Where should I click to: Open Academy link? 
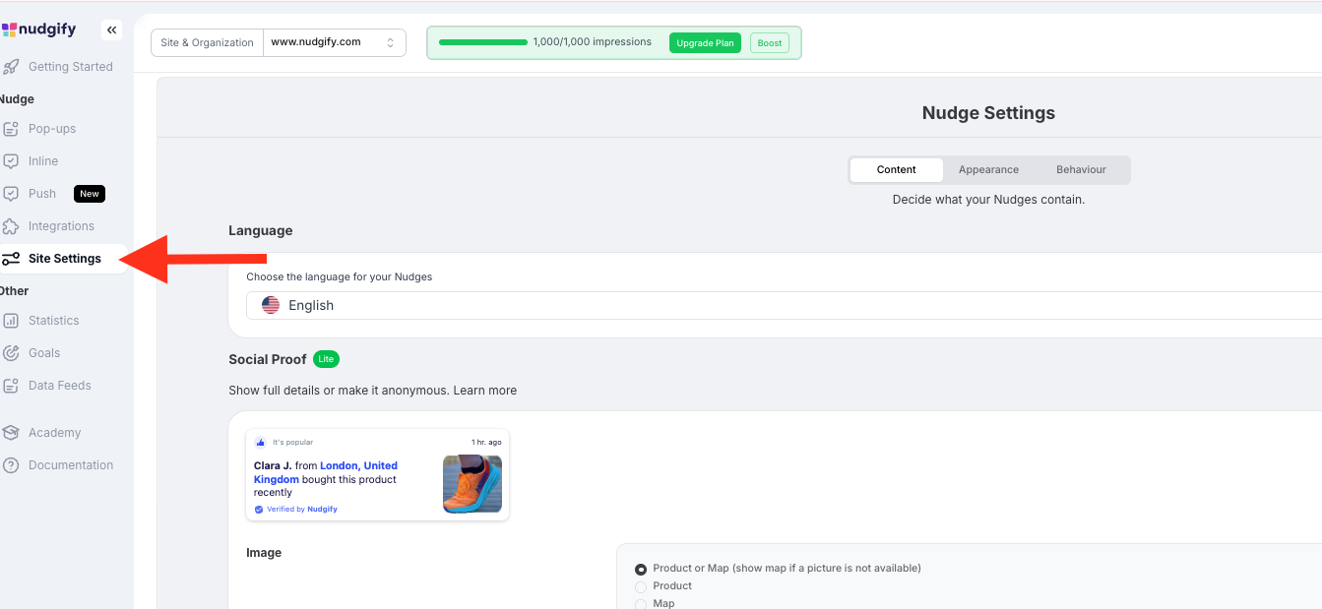(55, 433)
